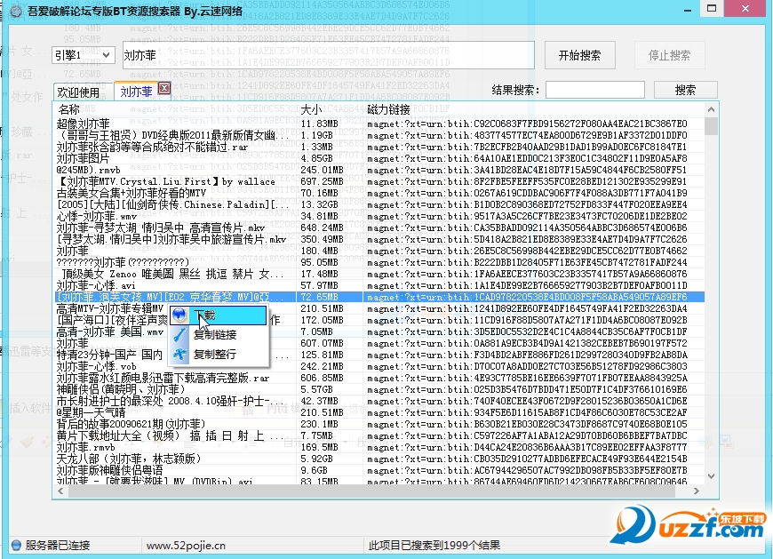Viewport: 773px width, 559px height.
Task: Click the copy link wrench icon
Action: [179, 335]
